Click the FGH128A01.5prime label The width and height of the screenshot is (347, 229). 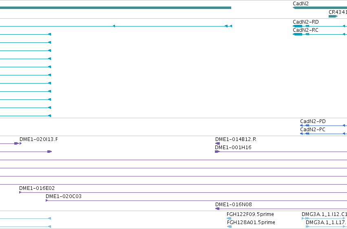(251, 222)
